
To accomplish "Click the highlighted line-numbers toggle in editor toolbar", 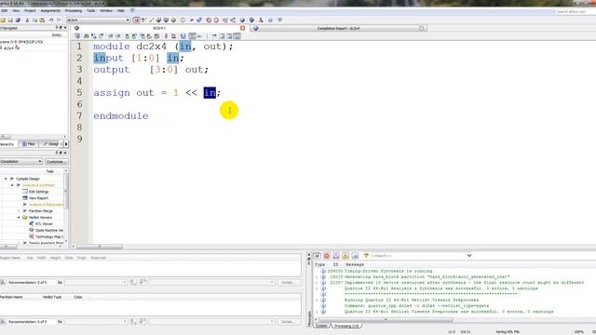I will [x=193, y=36].
